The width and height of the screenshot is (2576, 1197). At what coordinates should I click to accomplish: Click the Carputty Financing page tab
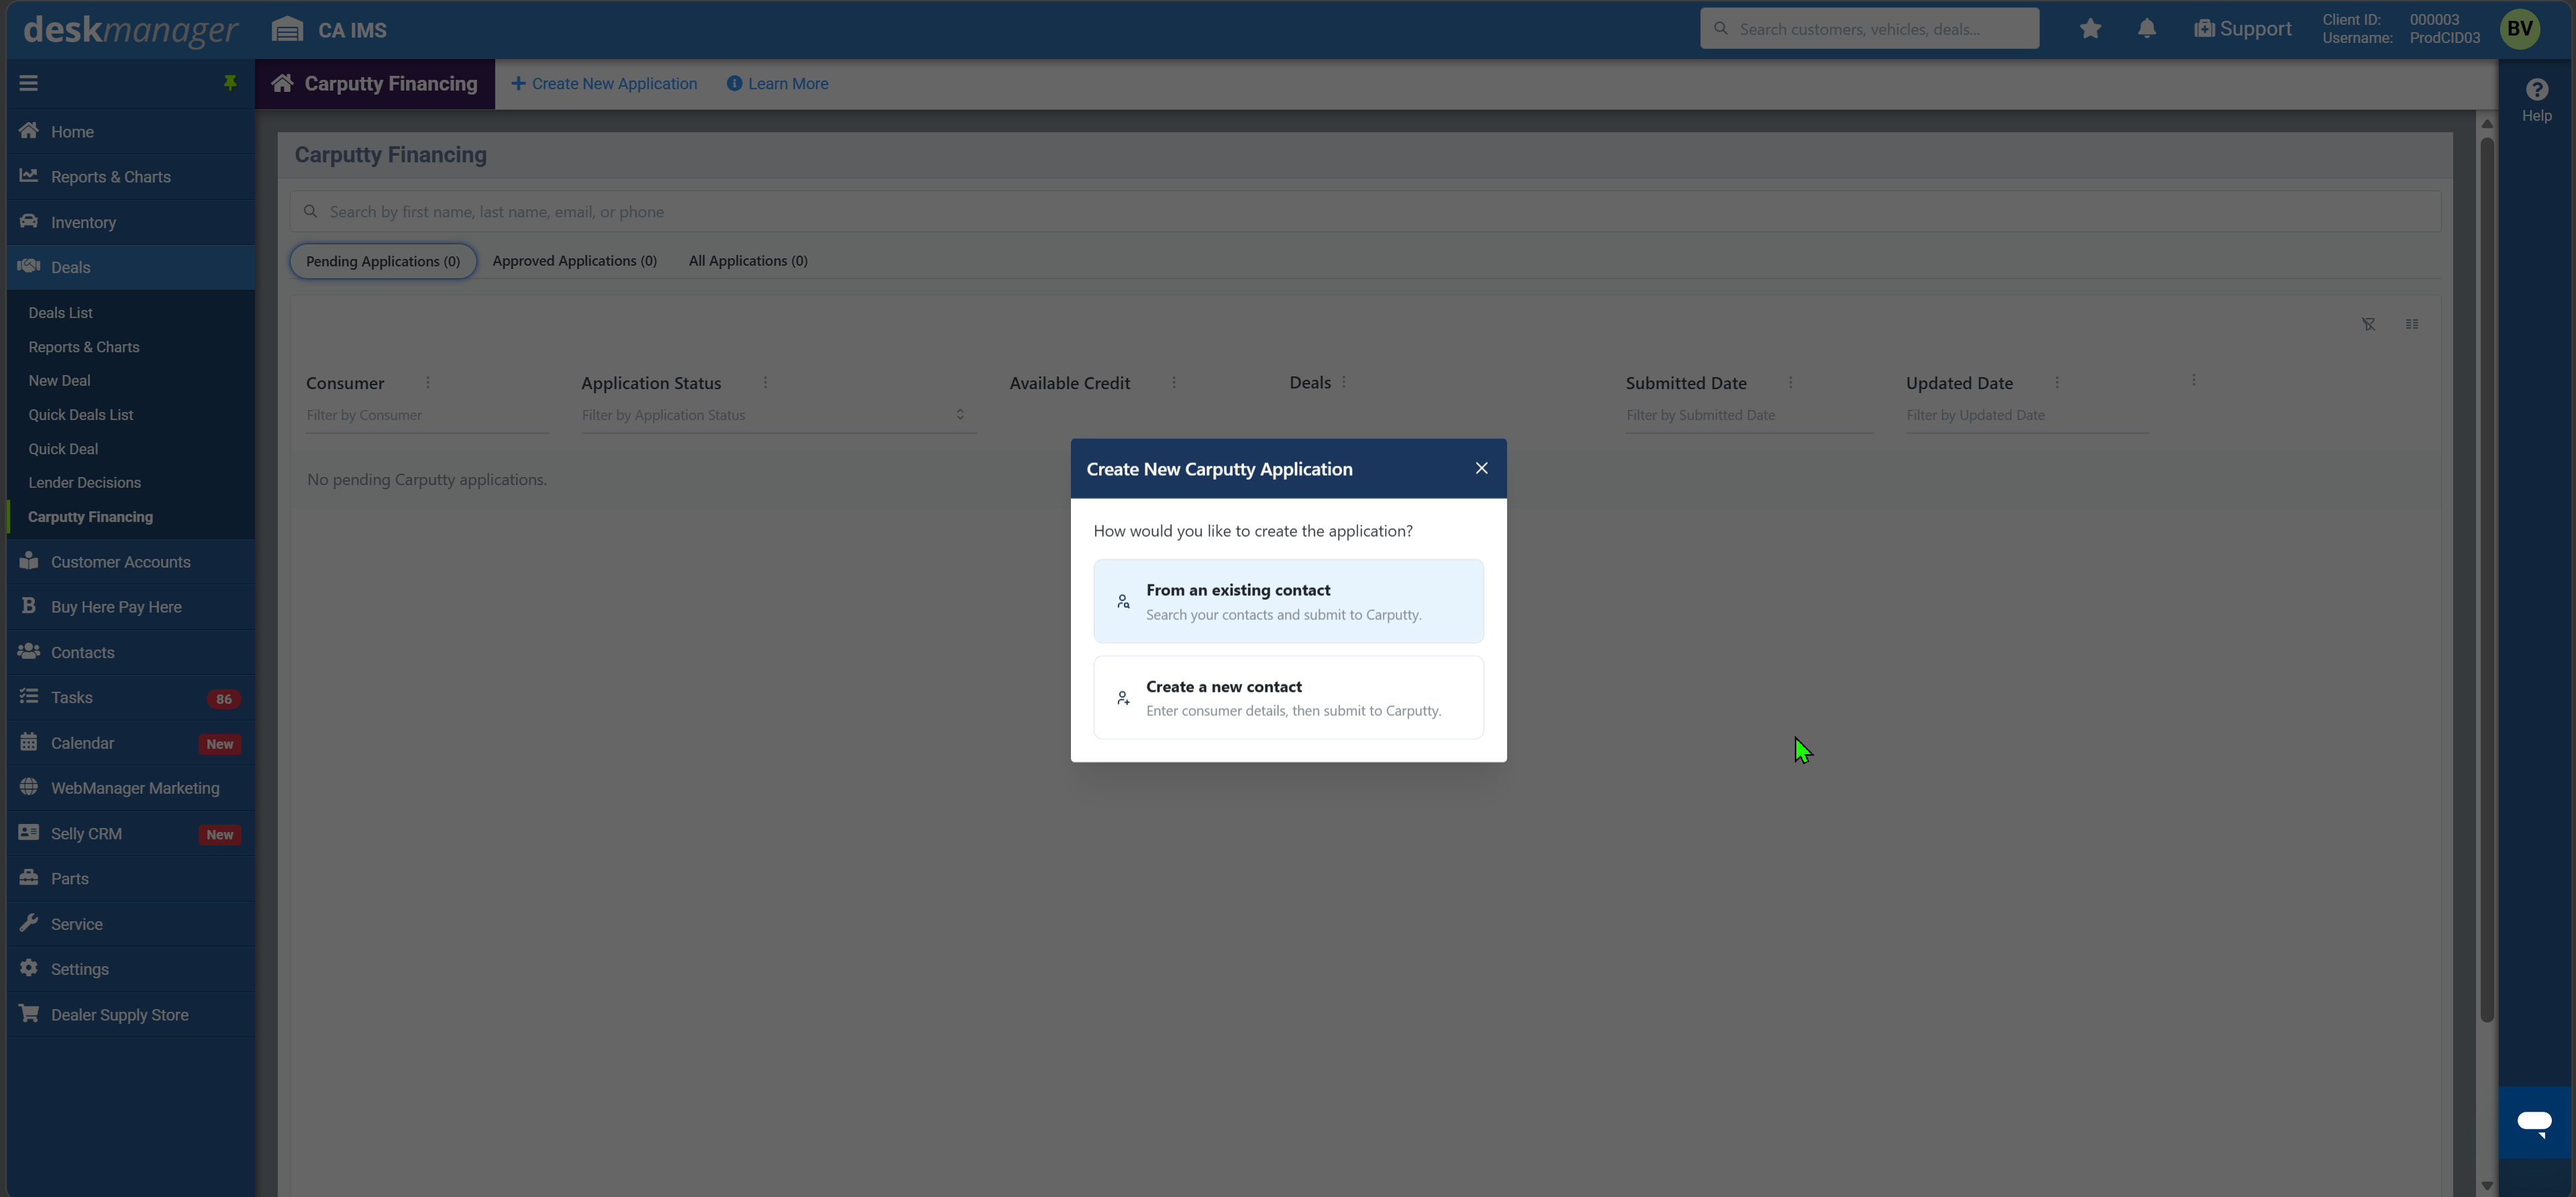pyautogui.click(x=375, y=84)
